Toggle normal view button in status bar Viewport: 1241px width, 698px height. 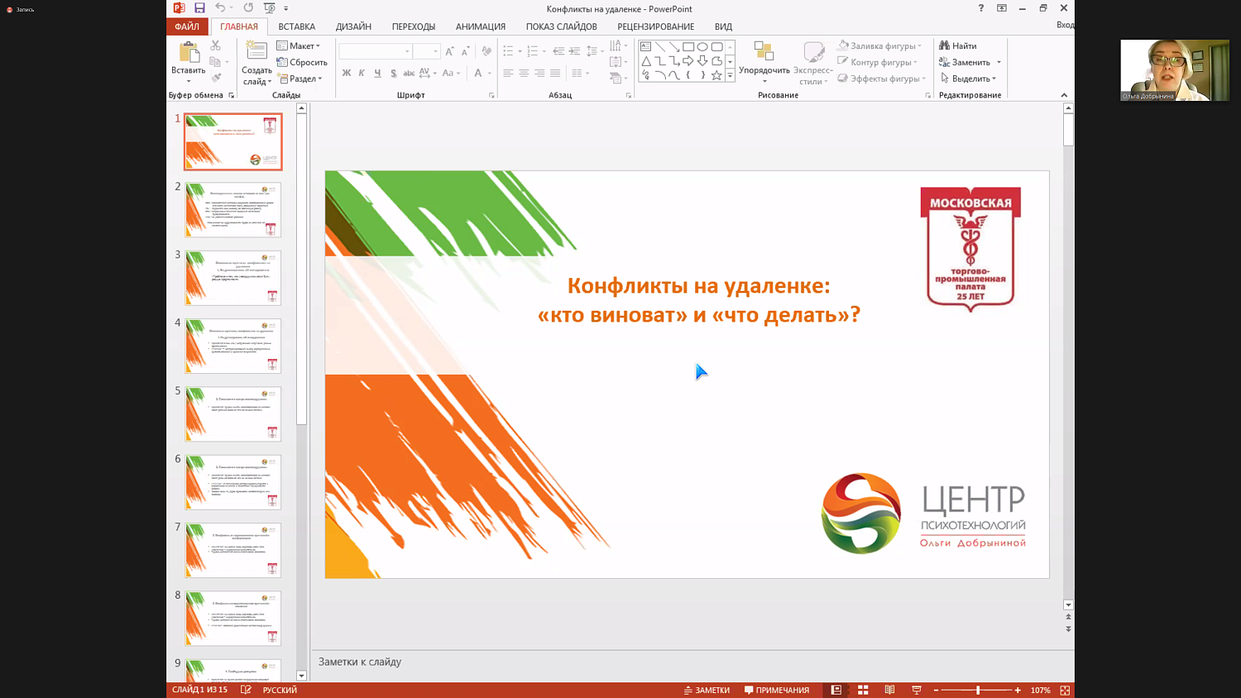(x=836, y=690)
